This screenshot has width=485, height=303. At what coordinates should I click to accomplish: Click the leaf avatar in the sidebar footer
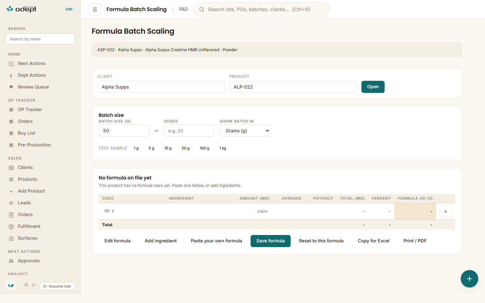(11, 285)
